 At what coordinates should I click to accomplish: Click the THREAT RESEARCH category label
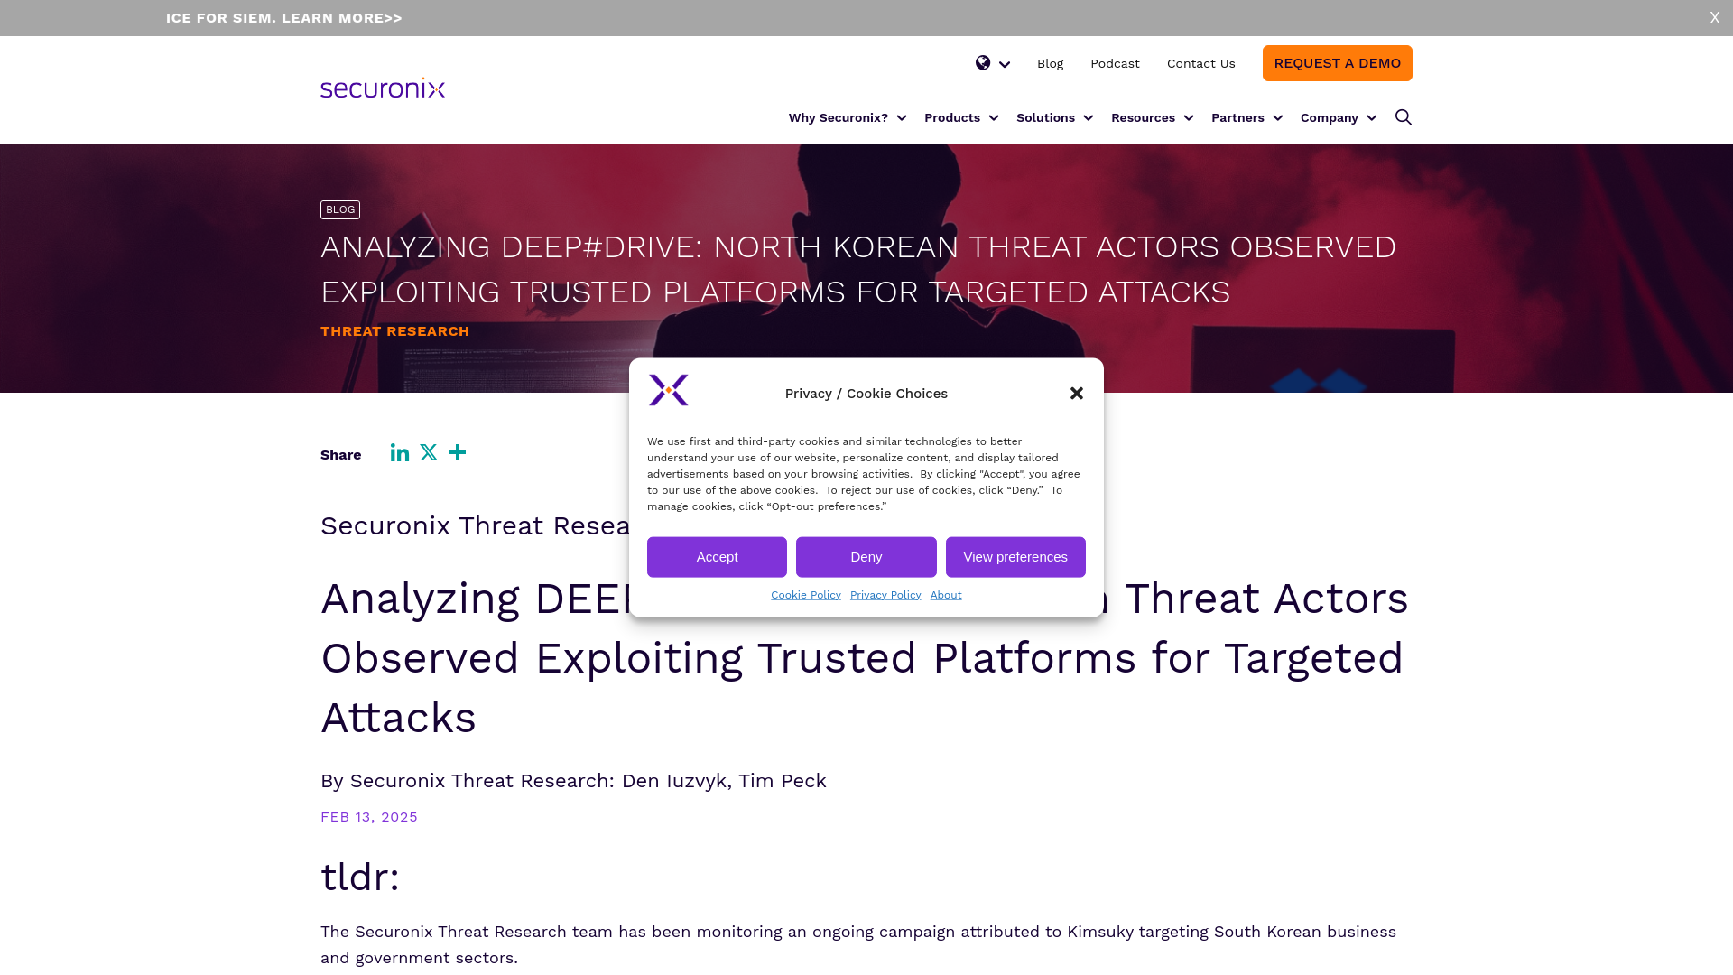pos(395,331)
